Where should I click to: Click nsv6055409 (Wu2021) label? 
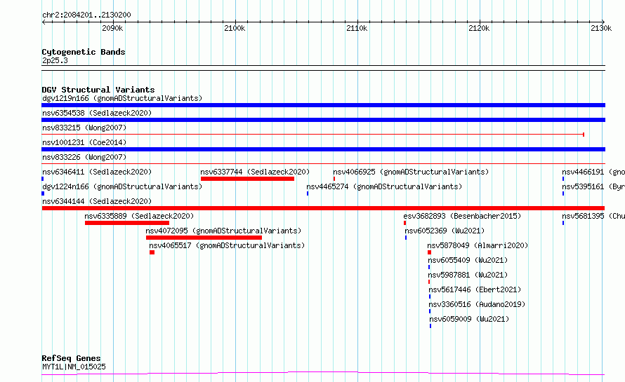click(468, 260)
